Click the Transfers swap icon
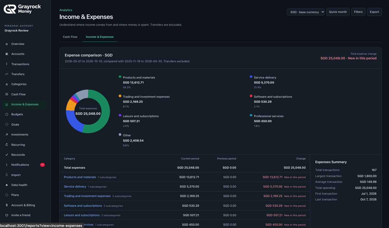 point(7,74)
